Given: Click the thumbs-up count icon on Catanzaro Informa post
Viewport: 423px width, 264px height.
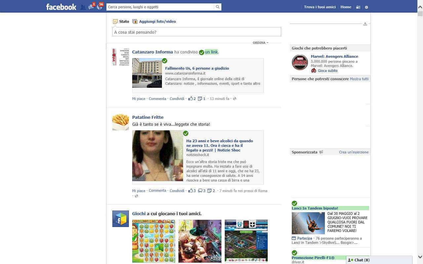Looking at the screenshot, I should tap(191, 99).
